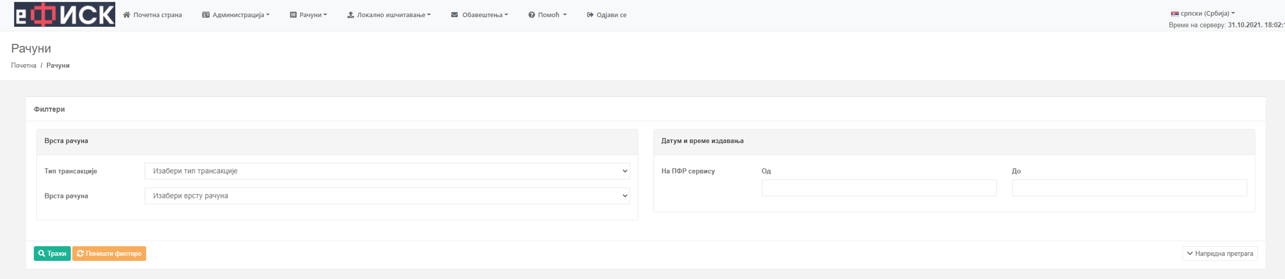The width and height of the screenshot is (1285, 279).
Task: Click the upload icon beside Локално ишчитавање
Action: pos(351,15)
